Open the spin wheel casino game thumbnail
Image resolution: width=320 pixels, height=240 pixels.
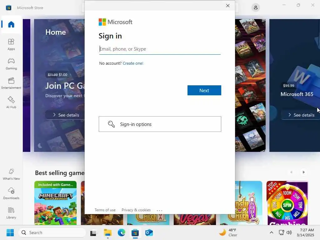click(287, 203)
